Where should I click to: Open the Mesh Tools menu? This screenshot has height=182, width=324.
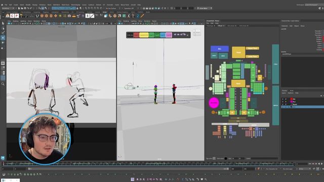pos(65,5)
